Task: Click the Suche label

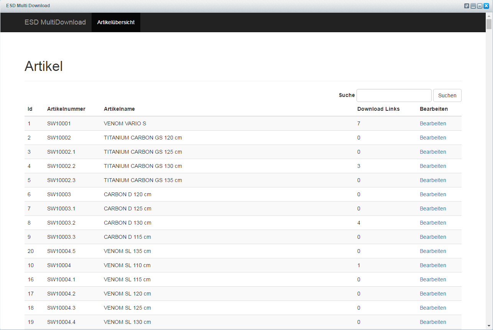Action: click(347, 95)
